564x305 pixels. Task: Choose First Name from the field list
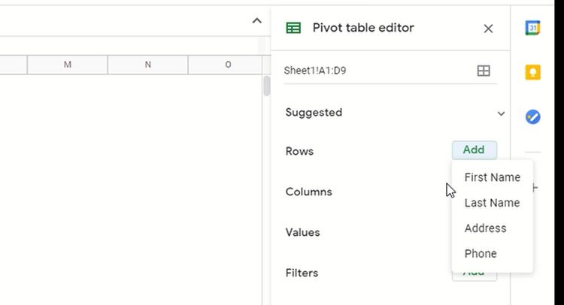(492, 177)
